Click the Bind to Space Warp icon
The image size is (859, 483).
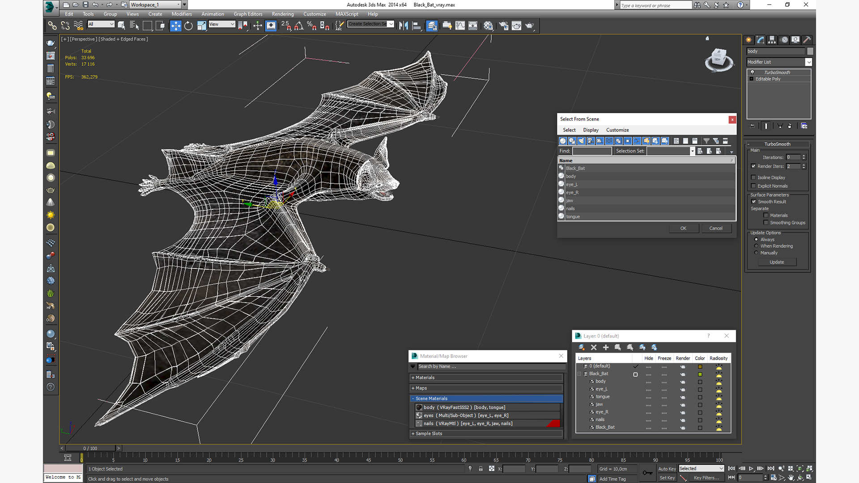tap(78, 25)
